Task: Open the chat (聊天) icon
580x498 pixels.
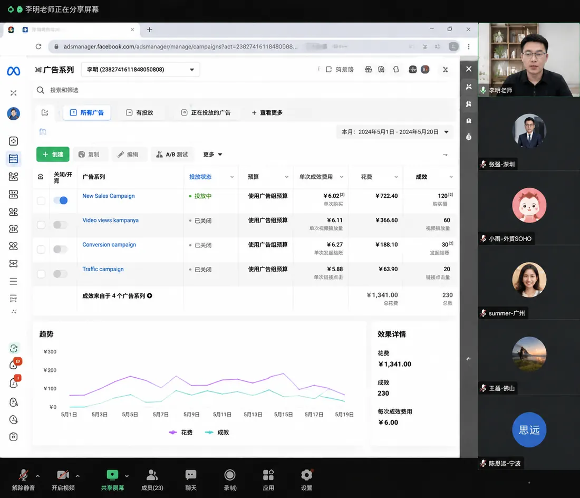Action: pos(191,475)
